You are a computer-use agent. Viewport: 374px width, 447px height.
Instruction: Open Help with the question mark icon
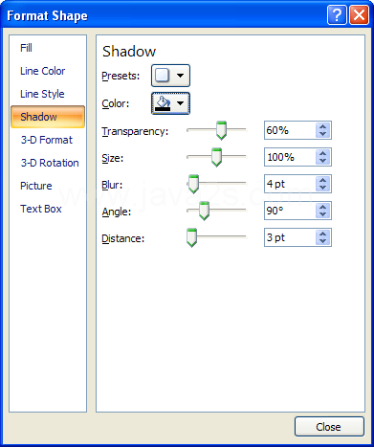(x=337, y=14)
